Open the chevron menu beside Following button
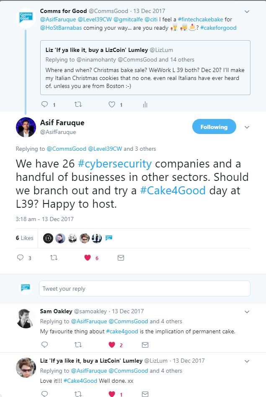The height and width of the screenshot is (397, 266). click(x=247, y=127)
